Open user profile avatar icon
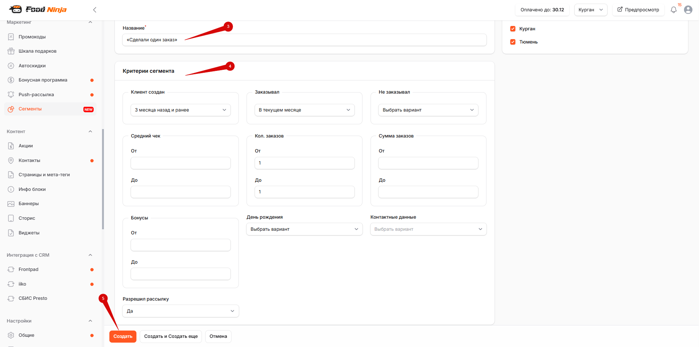 click(x=688, y=10)
